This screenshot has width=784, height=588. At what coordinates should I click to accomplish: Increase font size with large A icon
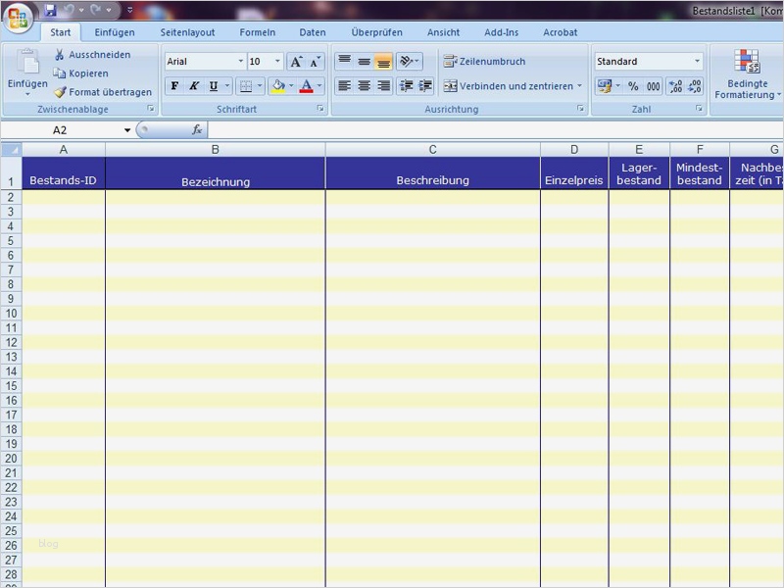pos(296,62)
